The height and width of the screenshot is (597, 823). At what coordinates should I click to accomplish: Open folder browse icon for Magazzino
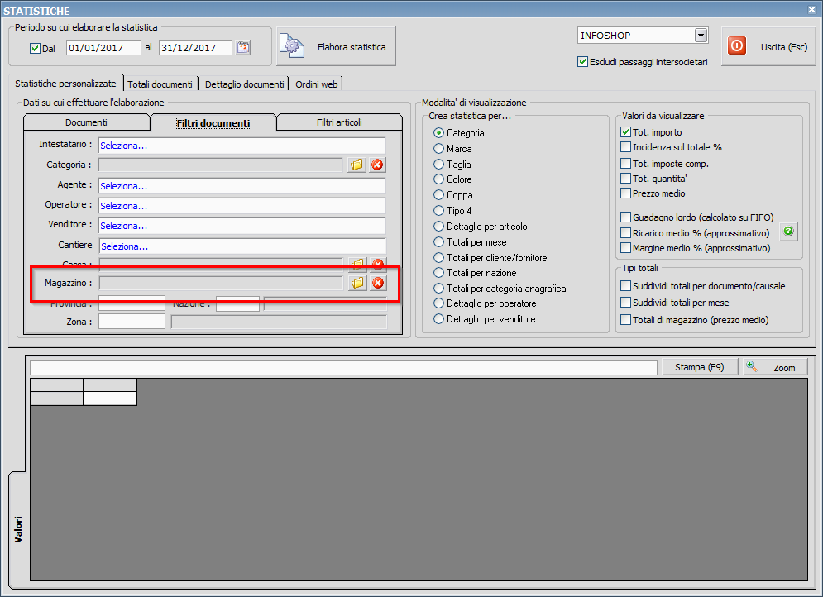pyautogui.click(x=357, y=284)
